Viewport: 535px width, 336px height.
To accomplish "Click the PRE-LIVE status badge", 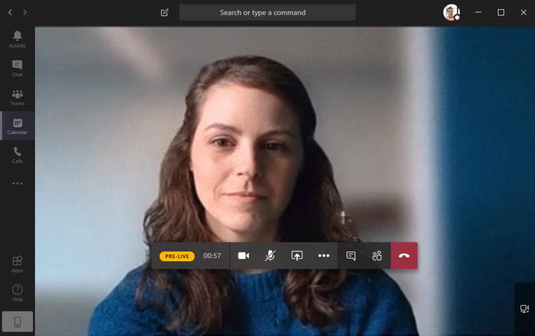I will pyautogui.click(x=177, y=256).
